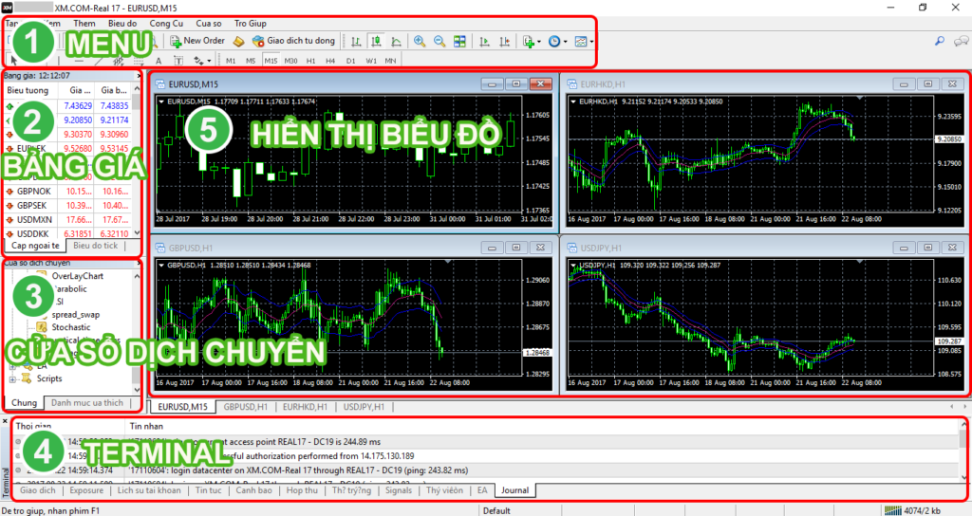This screenshot has width=972, height=516.
Task: Toggle Giao dich tu dong auto trading
Action: [x=292, y=41]
